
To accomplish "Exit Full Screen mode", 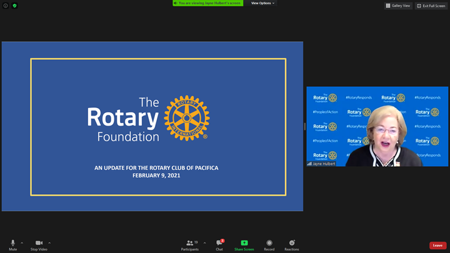I will [x=431, y=6].
